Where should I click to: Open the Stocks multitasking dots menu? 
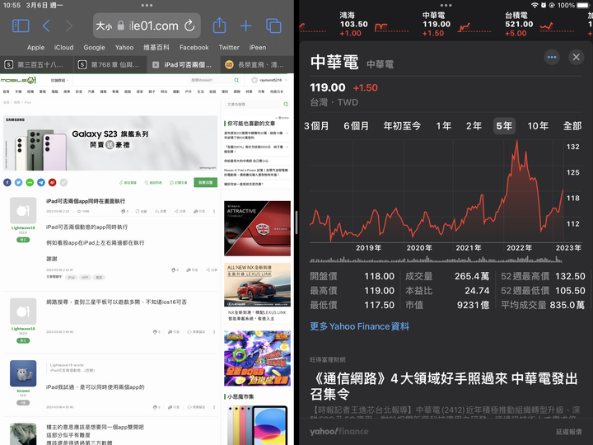[446, 5]
